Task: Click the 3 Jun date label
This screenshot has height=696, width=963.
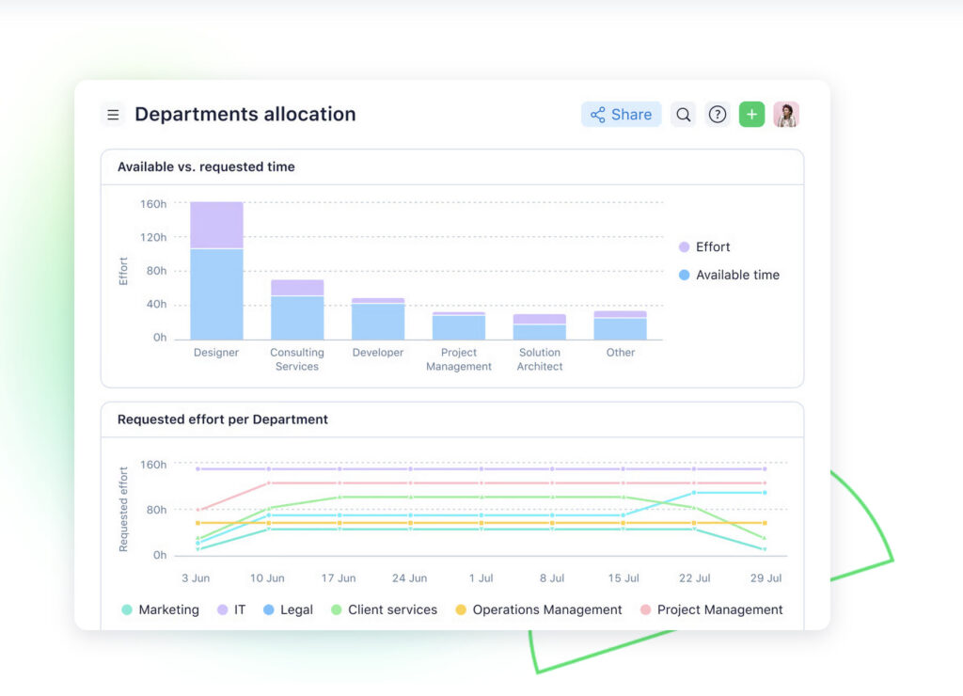Action: (196, 578)
